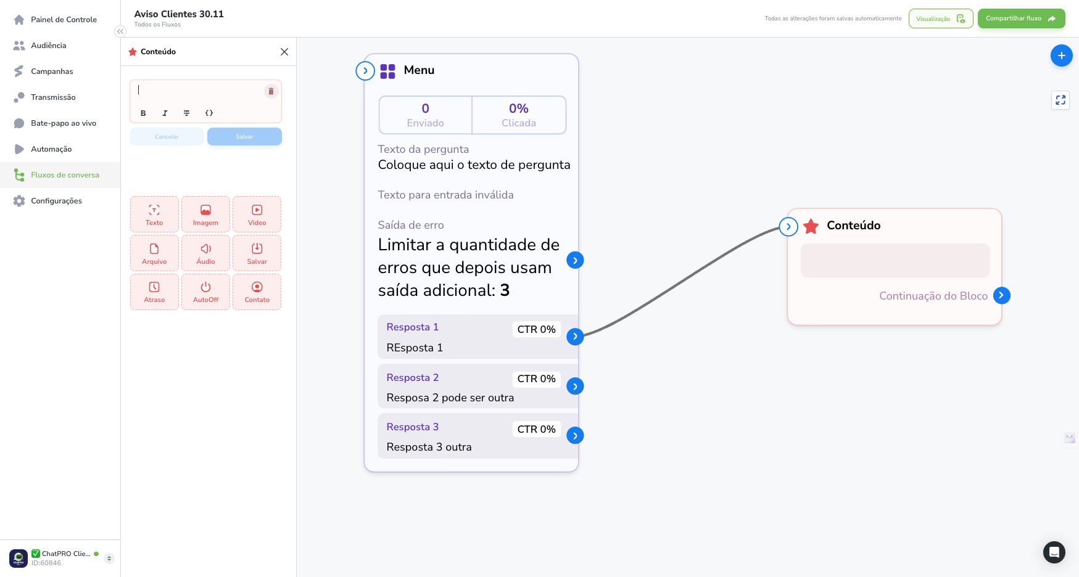The height and width of the screenshot is (577, 1079).
Task: Add Contato block
Action: click(257, 292)
